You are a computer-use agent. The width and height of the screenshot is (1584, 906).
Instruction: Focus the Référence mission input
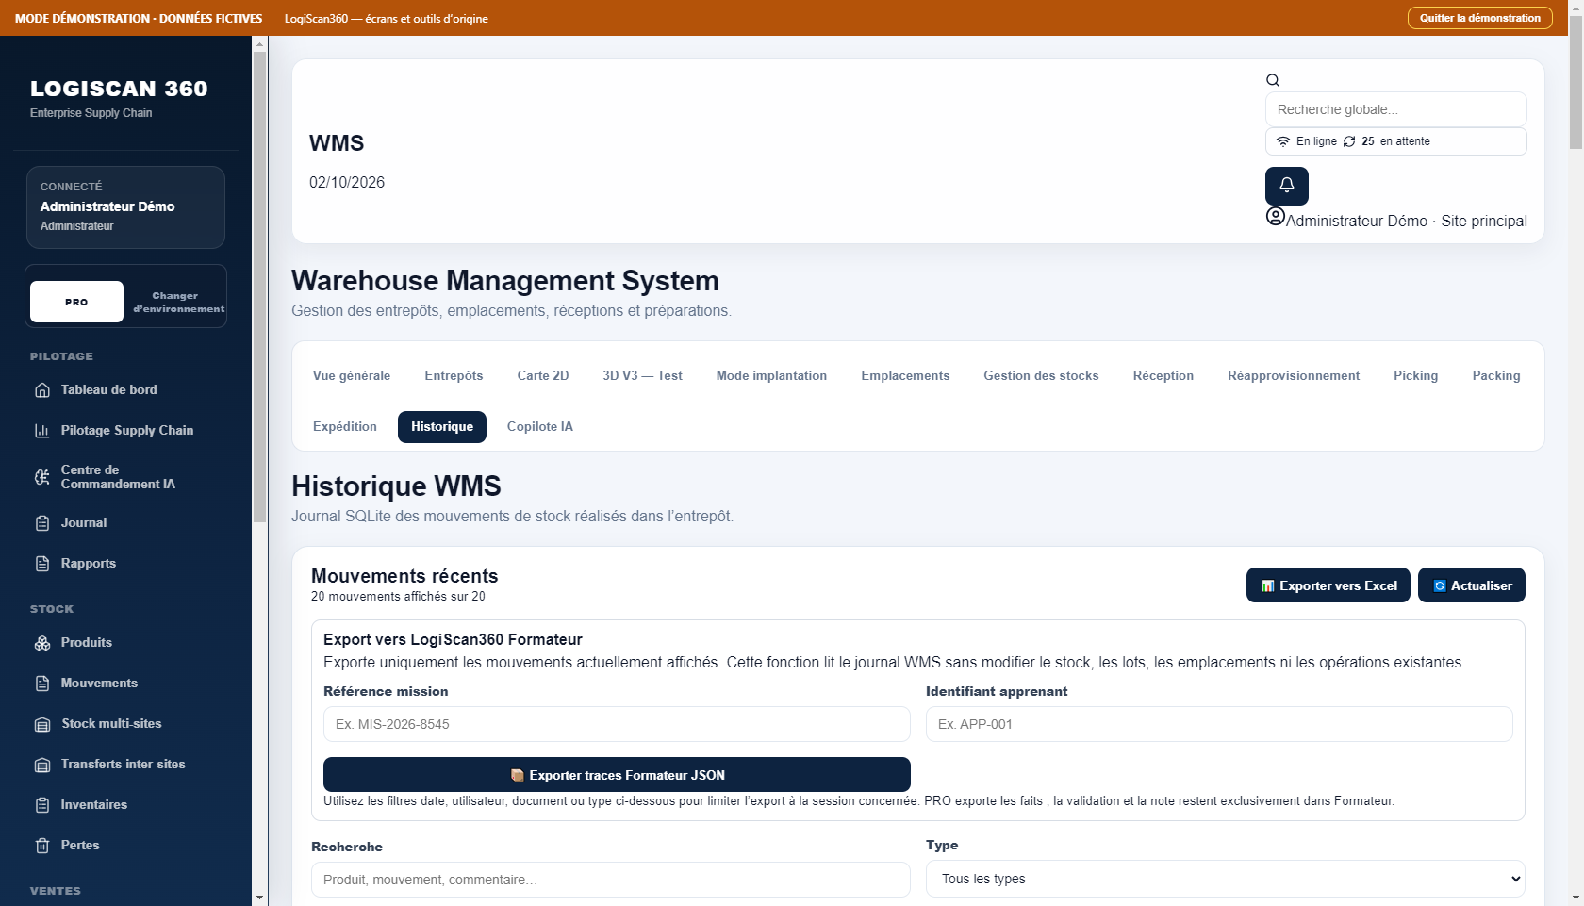(x=617, y=724)
